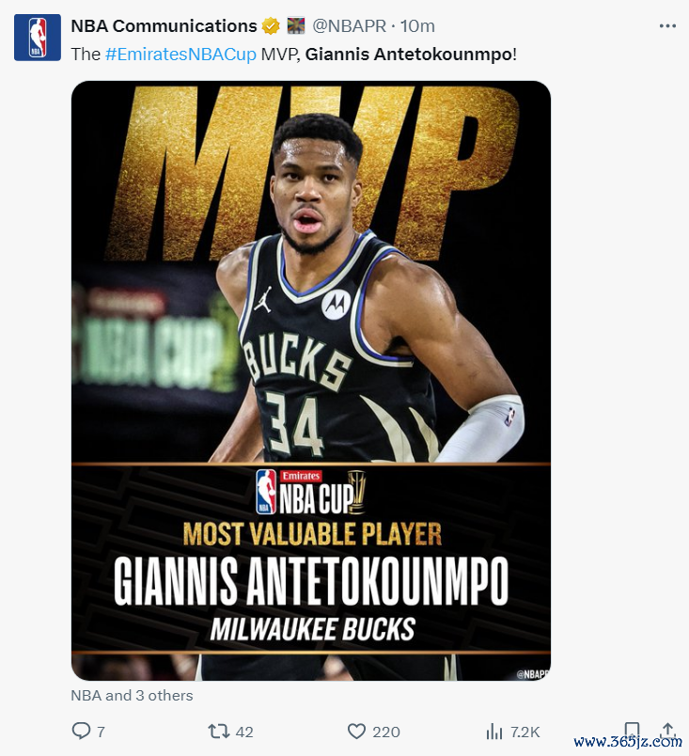Bookmark this tweet with the bookmark icon

point(632,731)
